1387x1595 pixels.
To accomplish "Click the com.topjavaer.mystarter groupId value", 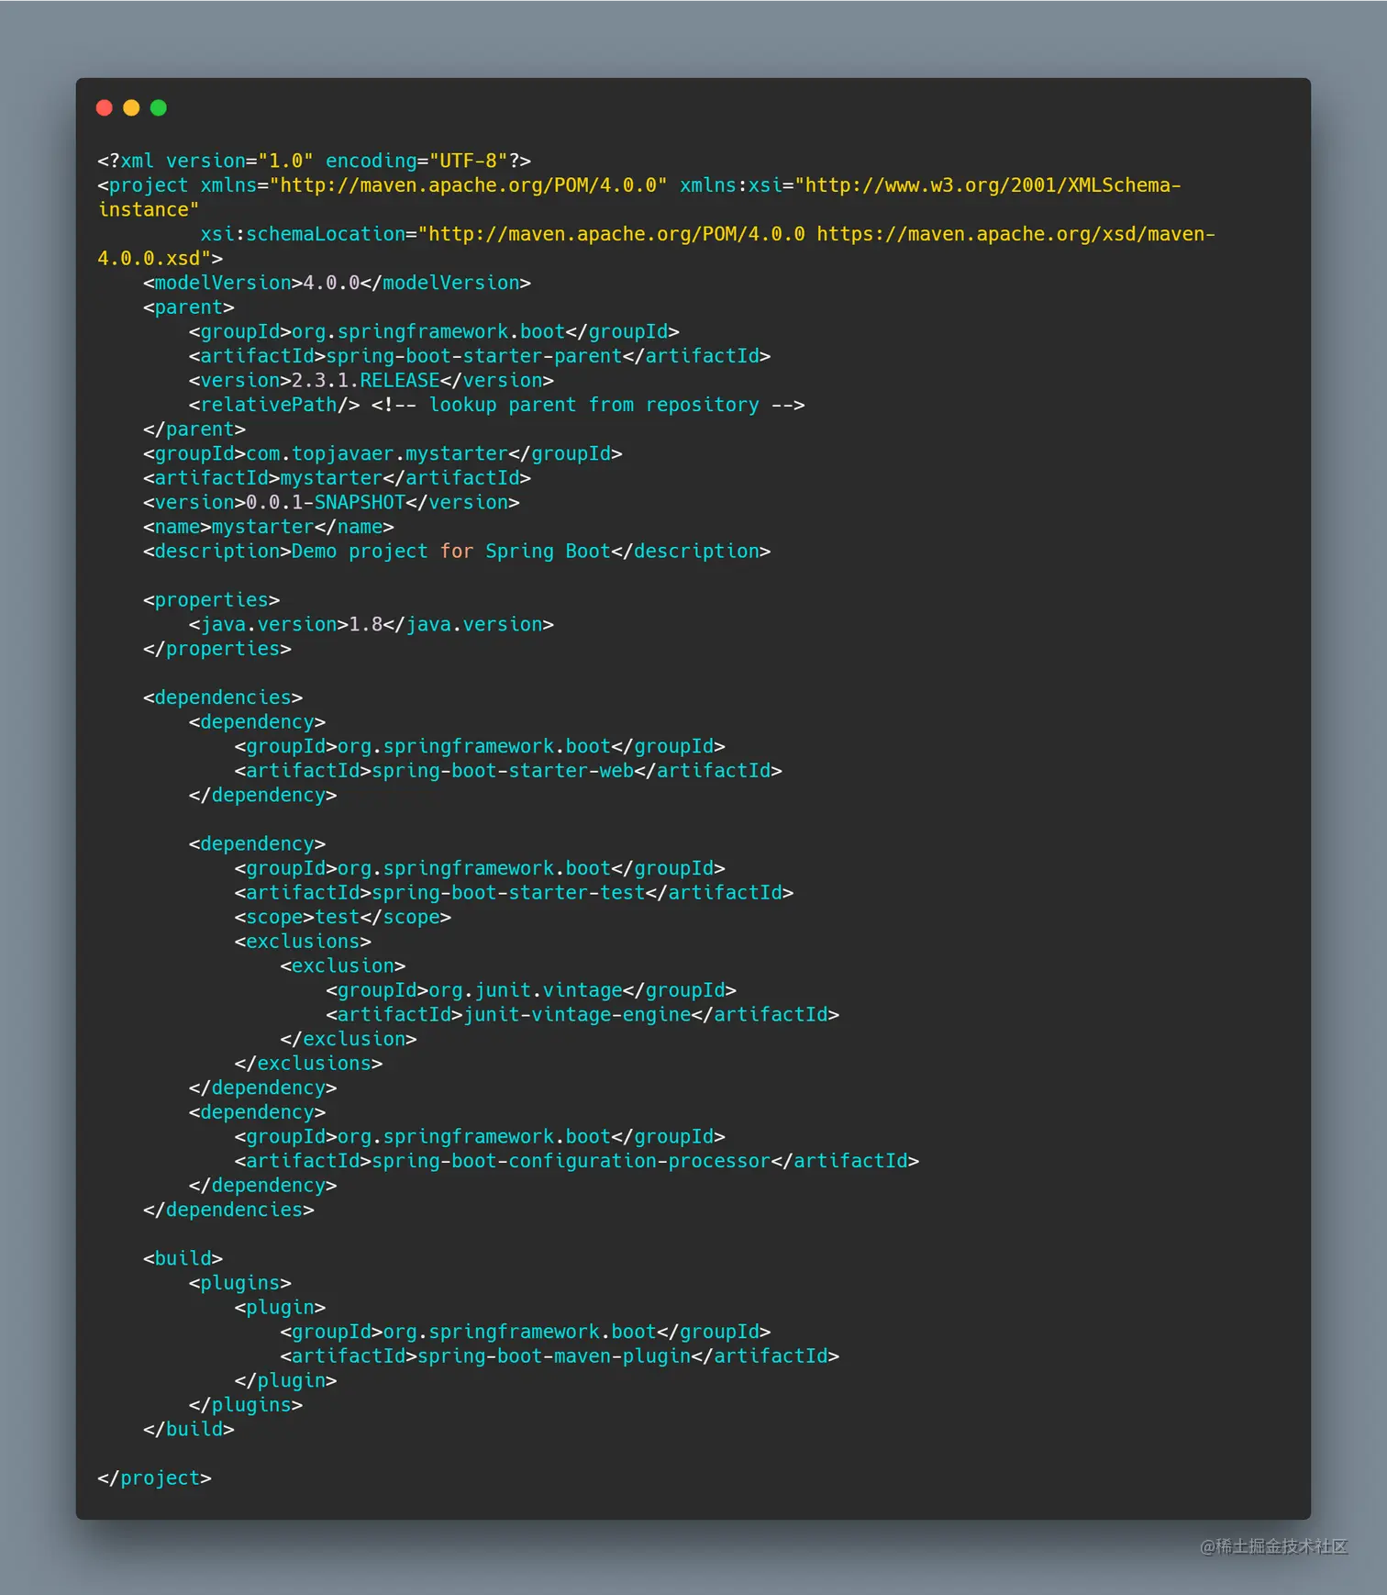I will pyautogui.click(x=376, y=453).
